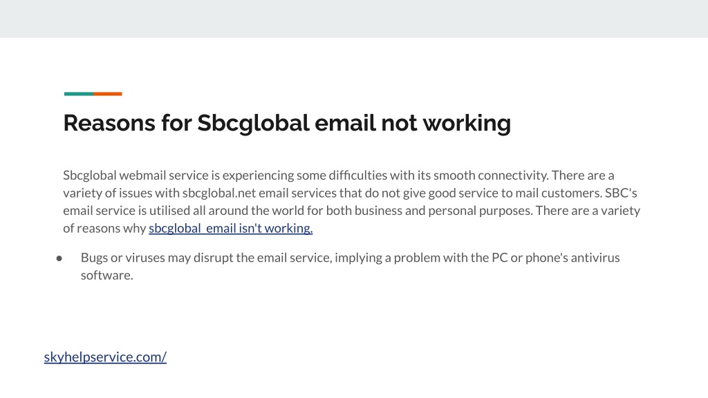Click the word "Sbcglobal" in the heading

(253, 123)
